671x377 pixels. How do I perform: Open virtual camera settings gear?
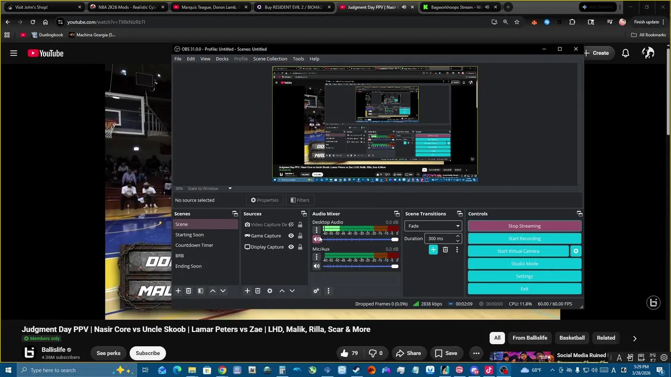pyautogui.click(x=576, y=251)
